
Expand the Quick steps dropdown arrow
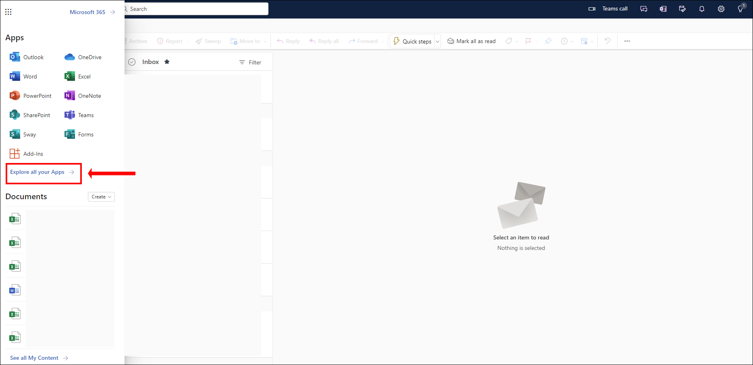437,41
